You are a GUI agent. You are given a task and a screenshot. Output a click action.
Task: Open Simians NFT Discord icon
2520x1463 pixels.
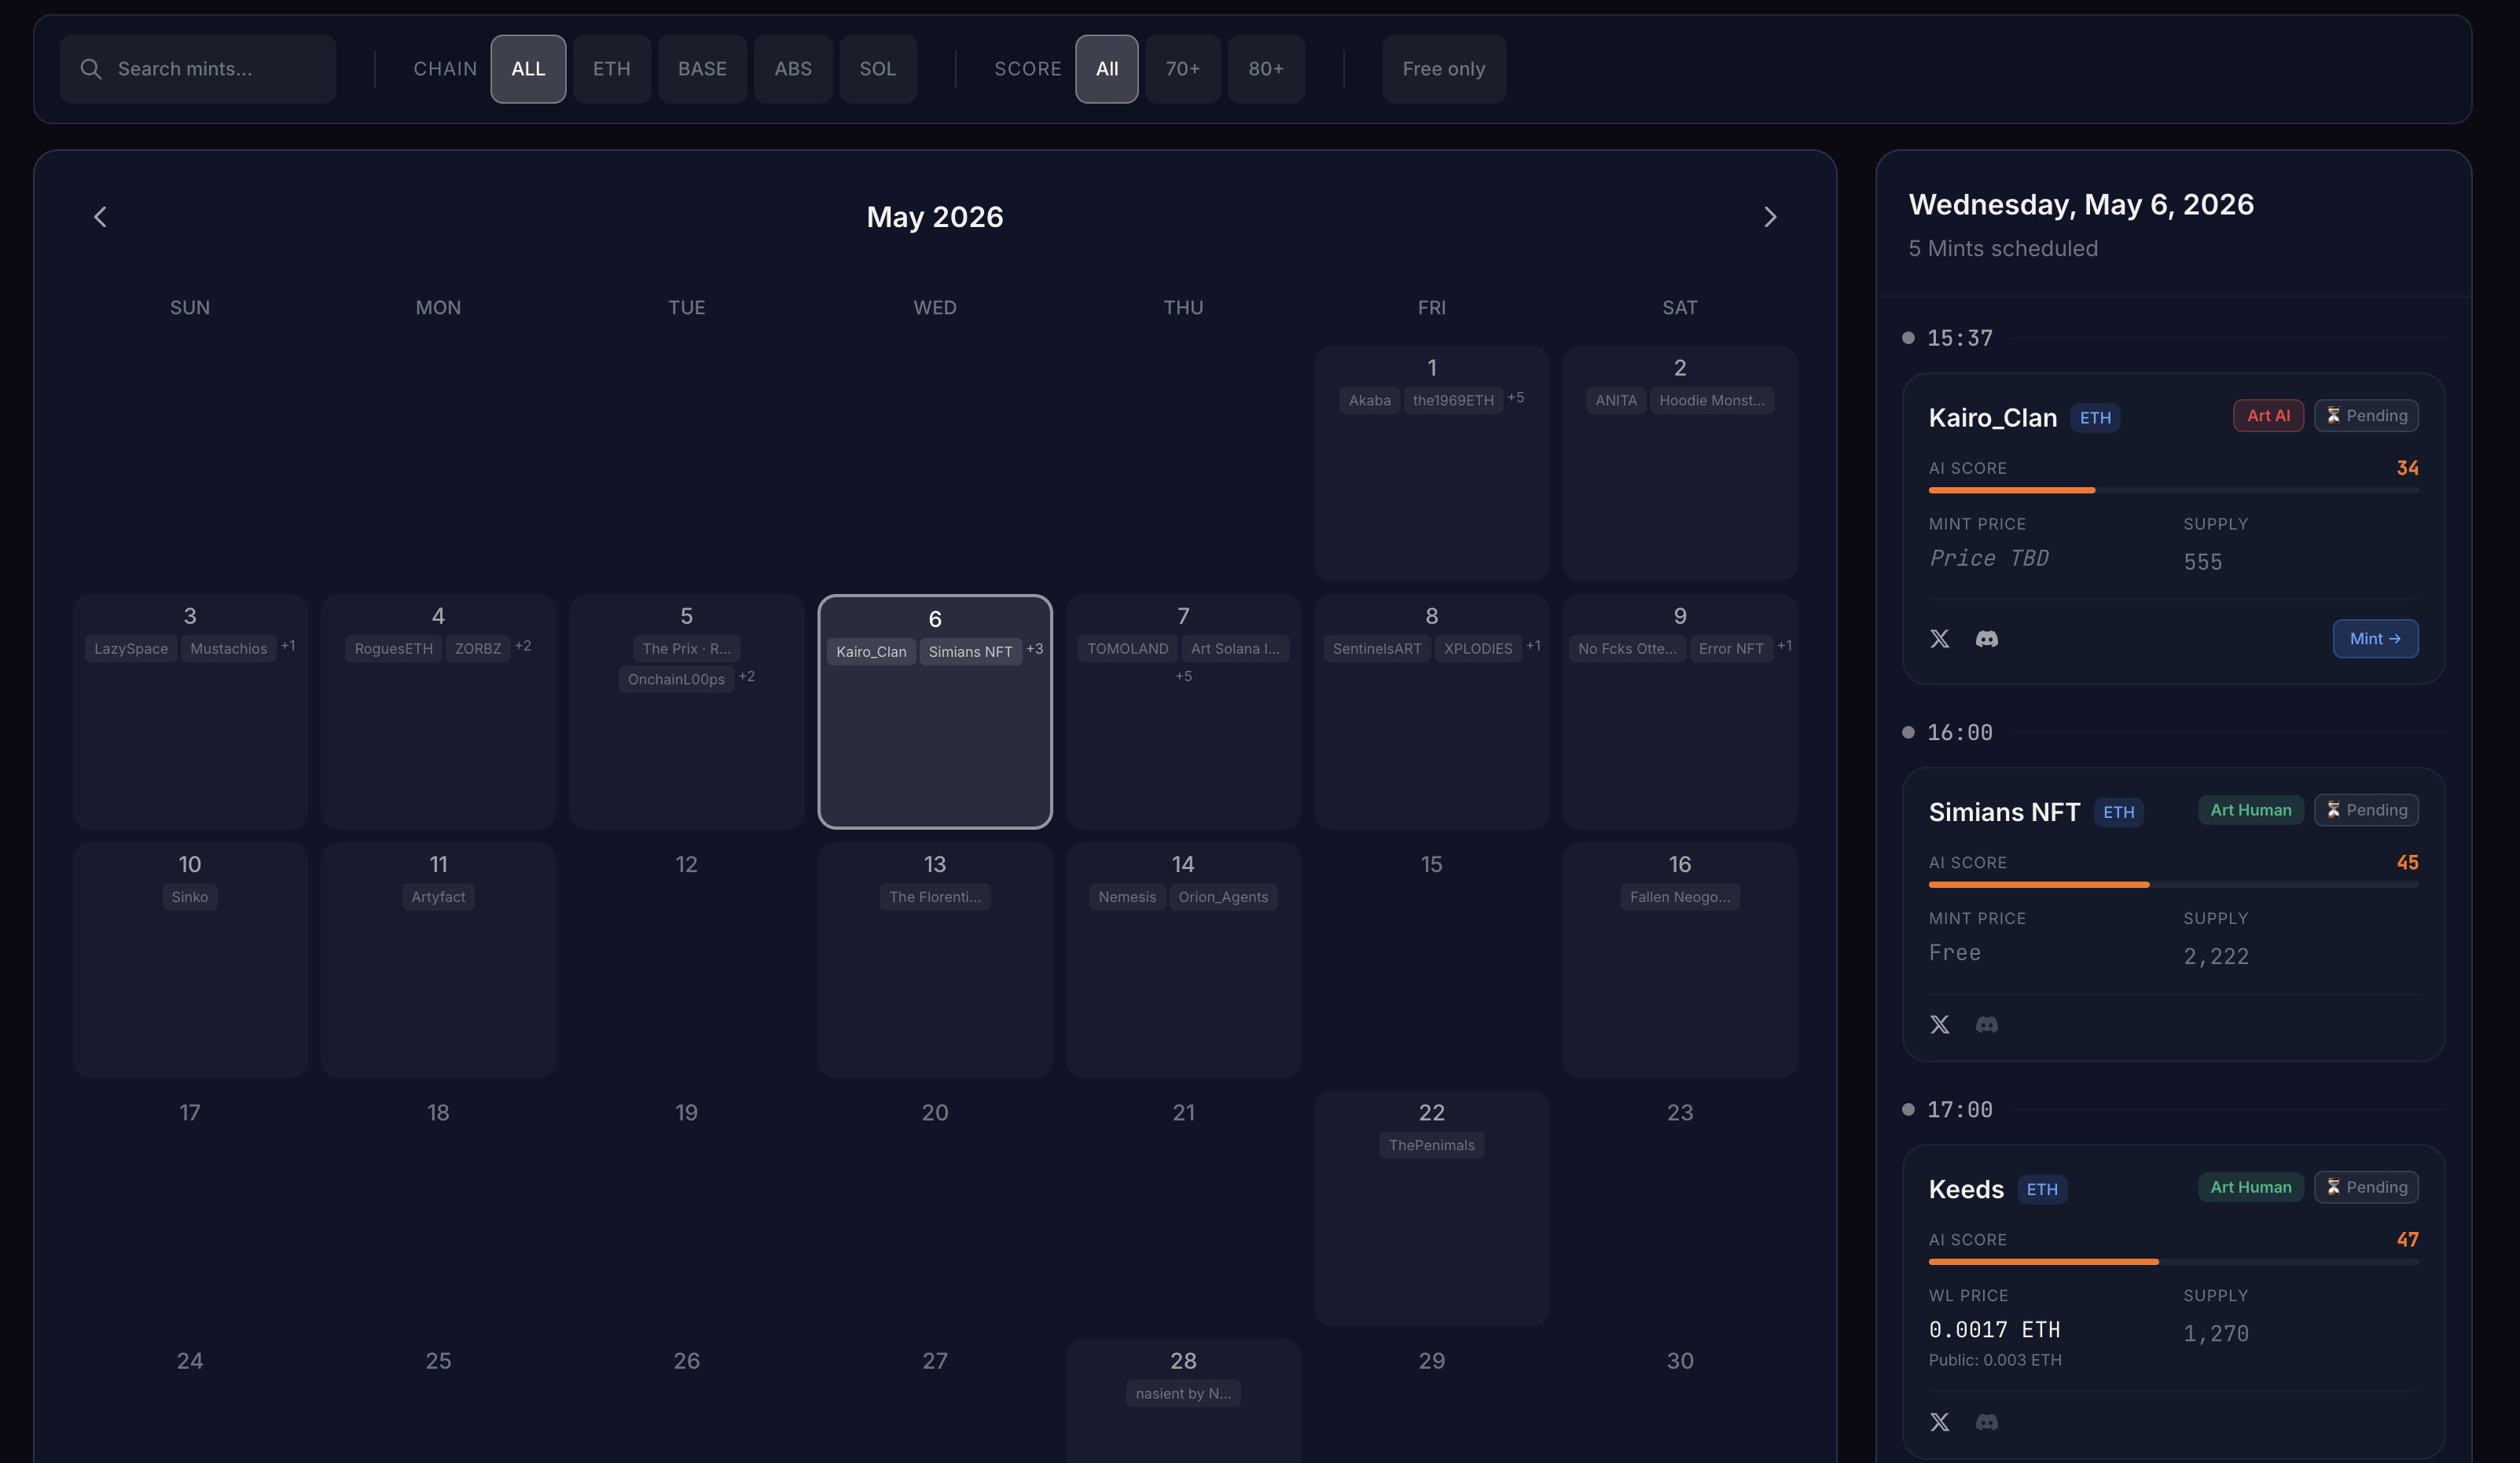[x=1987, y=1025]
